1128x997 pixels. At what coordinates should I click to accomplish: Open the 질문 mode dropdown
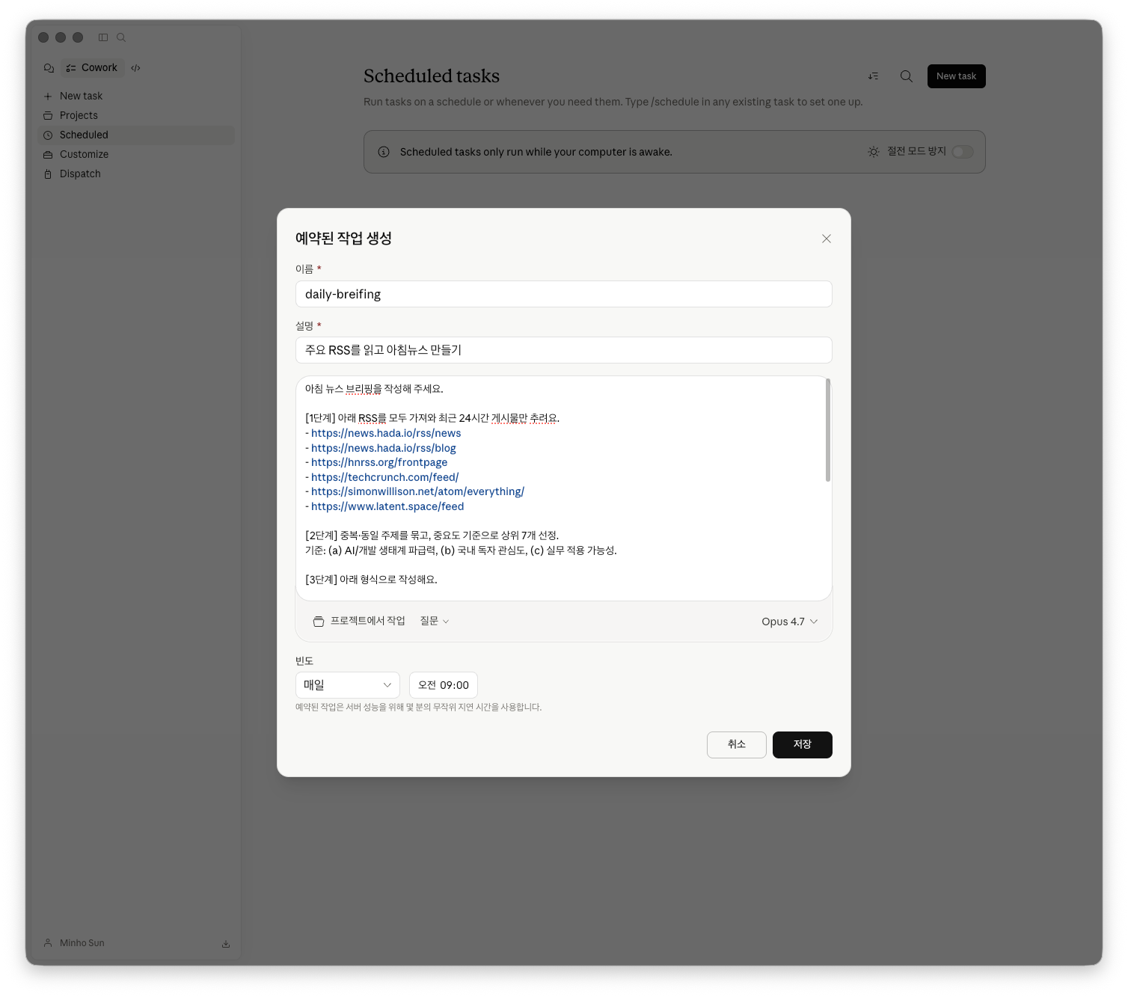pos(435,621)
